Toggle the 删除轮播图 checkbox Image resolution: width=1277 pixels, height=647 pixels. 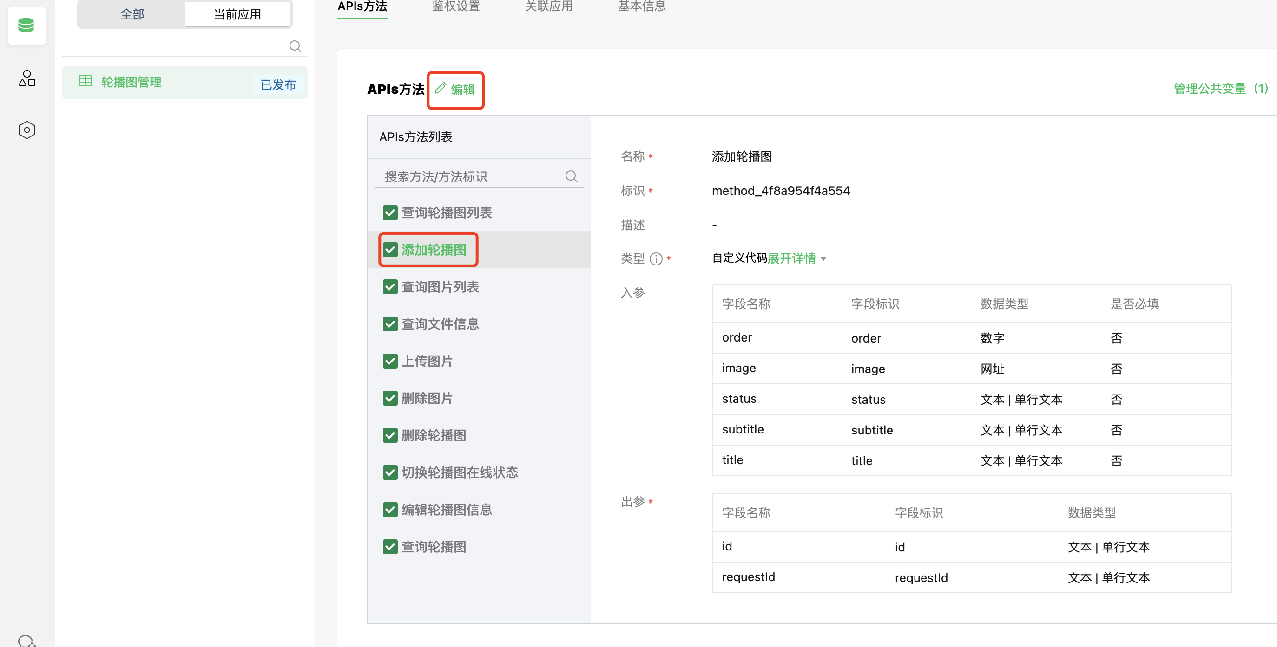pyautogui.click(x=390, y=436)
